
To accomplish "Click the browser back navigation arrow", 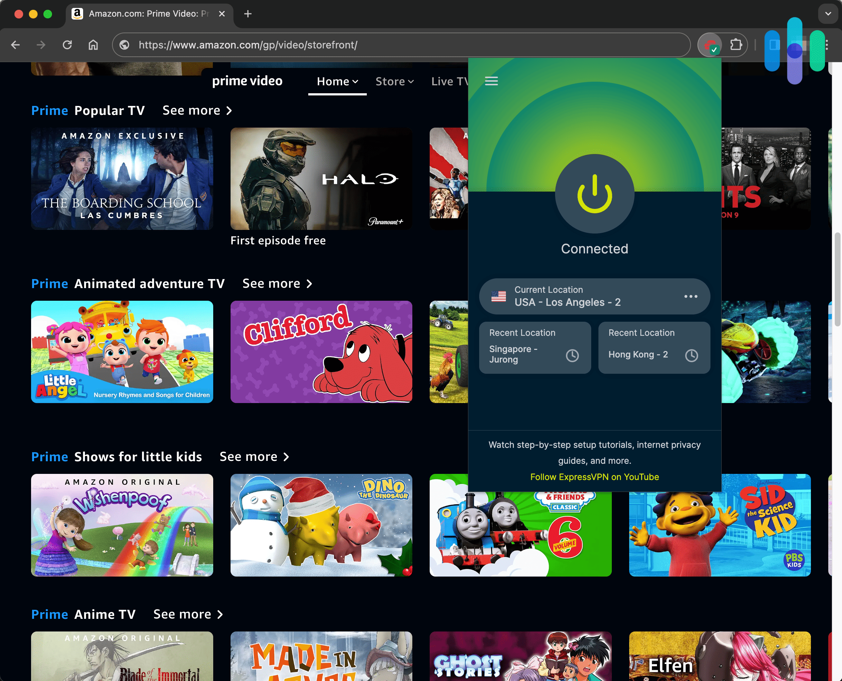I will 15,45.
